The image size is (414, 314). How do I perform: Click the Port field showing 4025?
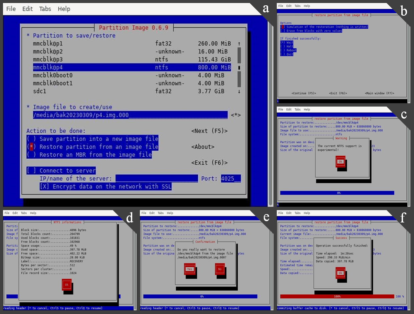pyautogui.click(x=230, y=179)
